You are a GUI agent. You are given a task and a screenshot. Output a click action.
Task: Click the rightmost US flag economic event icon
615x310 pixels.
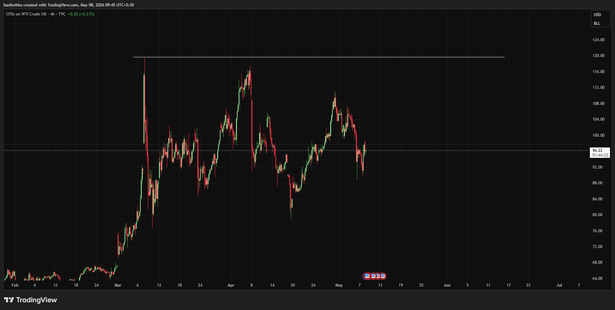(x=382, y=276)
